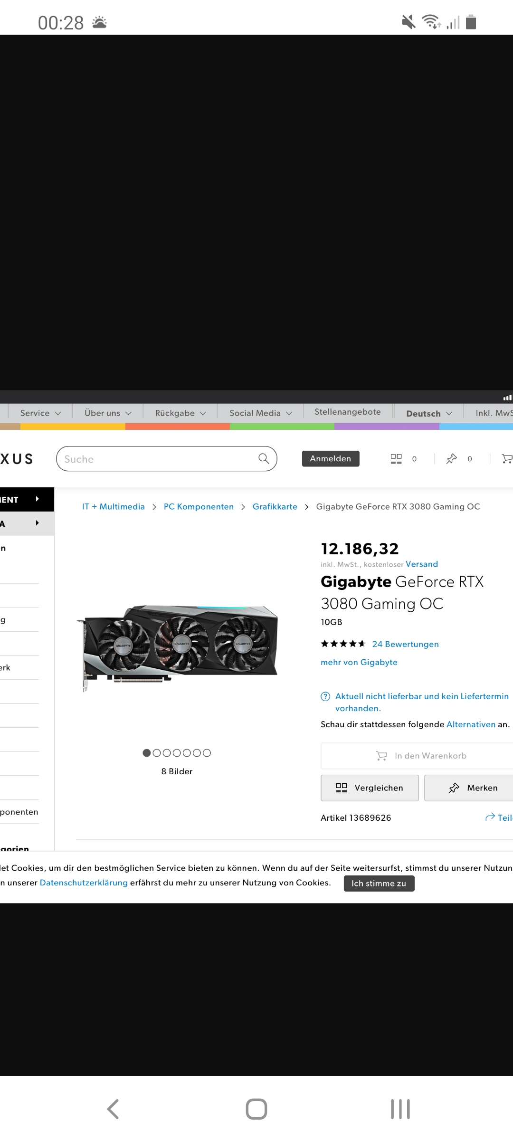Screen dimensions: 513x1140
Task: Open the Alternativen link
Action: pos(471,724)
